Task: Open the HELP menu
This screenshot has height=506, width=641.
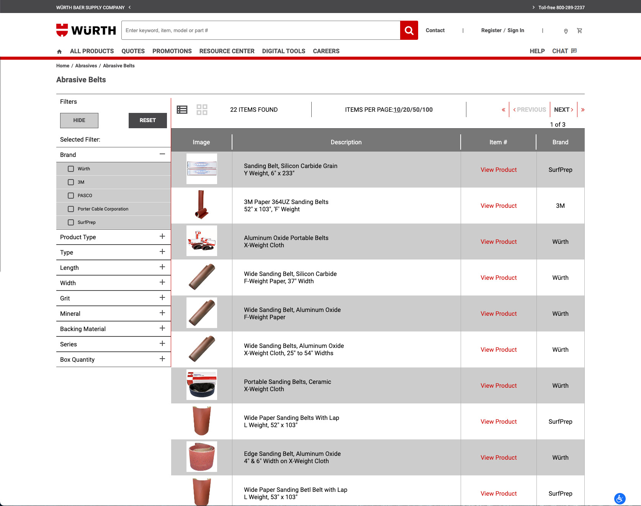Action: tap(537, 51)
